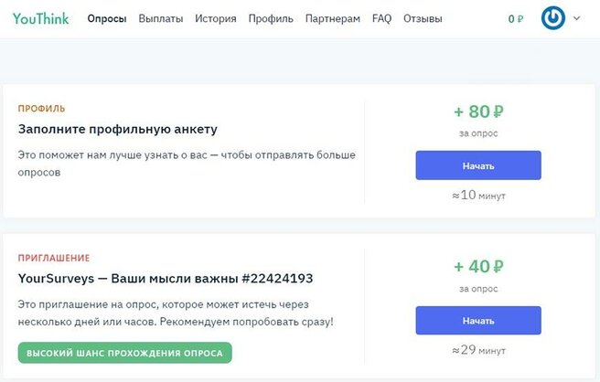Expand the account dropdown chevron
Viewport: 600px width, 382px height.
tap(576, 18)
